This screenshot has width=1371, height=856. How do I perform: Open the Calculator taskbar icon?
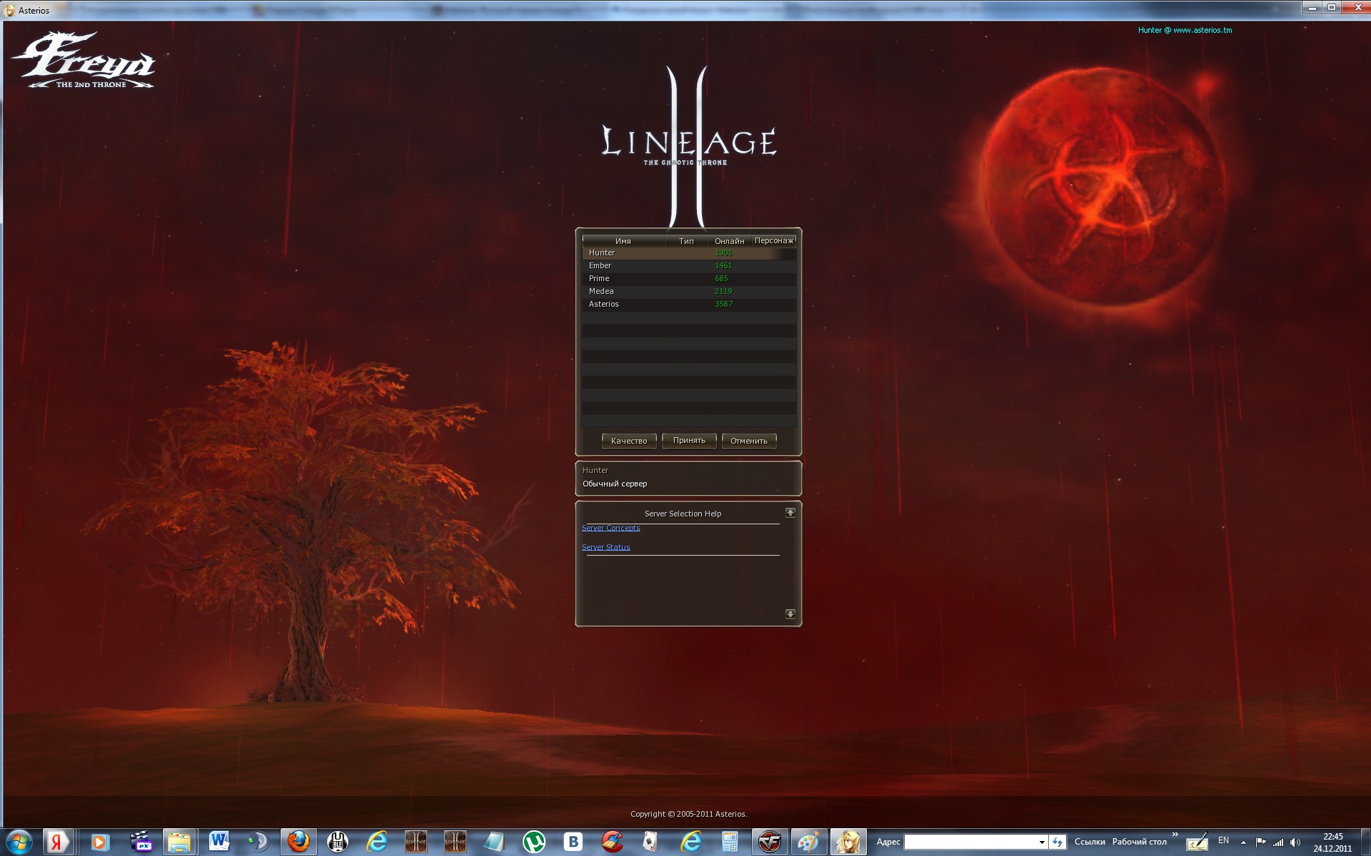(729, 842)
